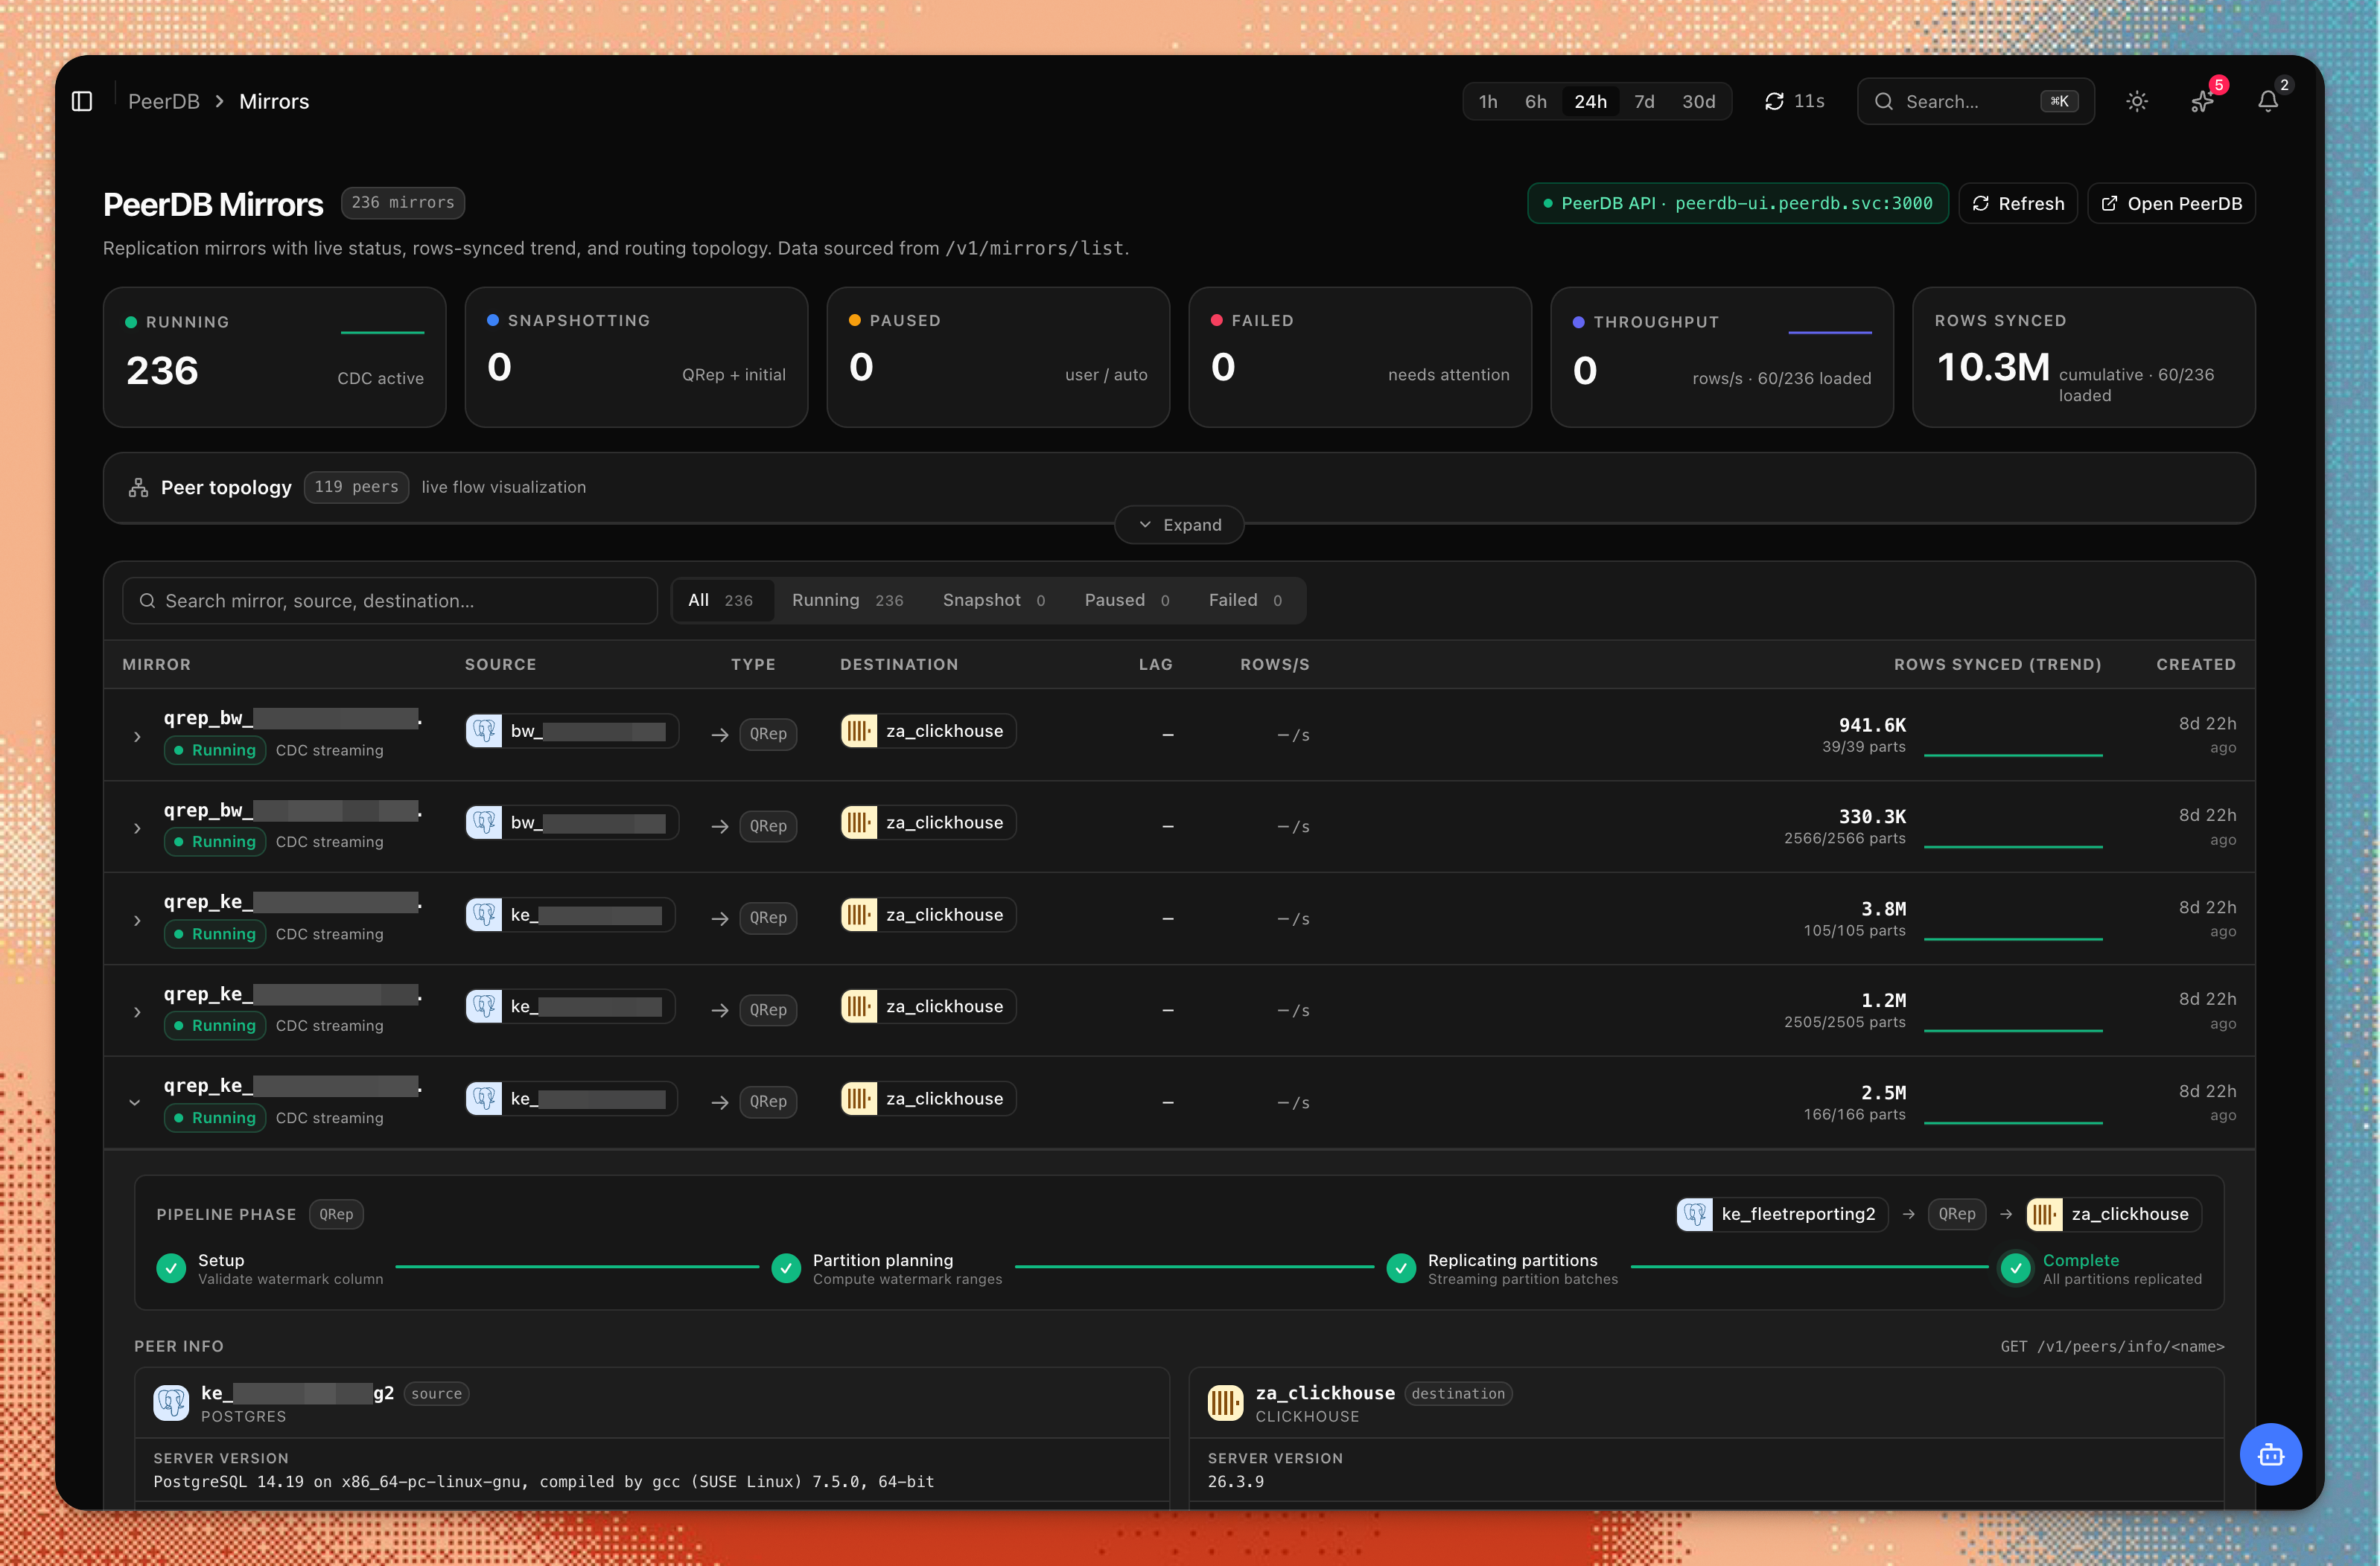Click Postgres icon in the 330.3K row
This screenshot has height=1566, width=2380.
pyautogui.click(x=484, y=822)
